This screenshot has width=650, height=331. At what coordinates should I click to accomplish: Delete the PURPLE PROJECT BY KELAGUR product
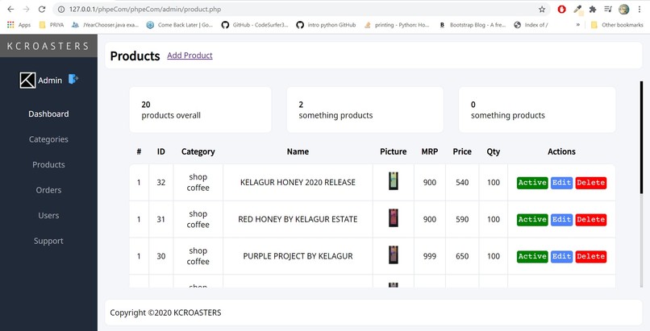tap(590, 256)
